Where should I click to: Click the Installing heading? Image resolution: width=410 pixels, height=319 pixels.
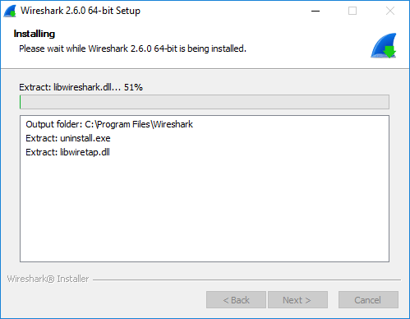click(x=35, y=34)
